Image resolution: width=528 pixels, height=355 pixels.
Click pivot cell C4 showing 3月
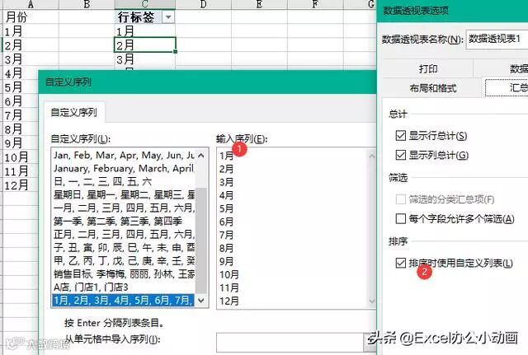click(x=145, y=59)
